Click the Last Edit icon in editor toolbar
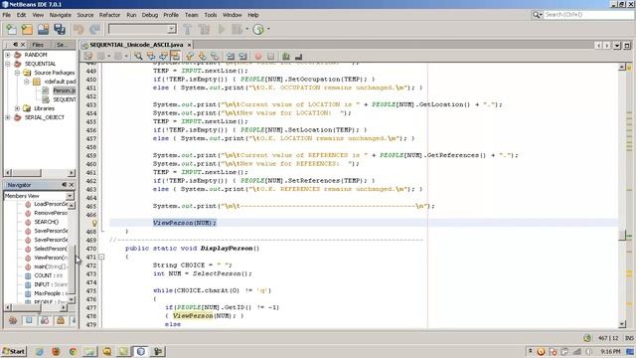This screenshot has height=358, width=636. 88,57
